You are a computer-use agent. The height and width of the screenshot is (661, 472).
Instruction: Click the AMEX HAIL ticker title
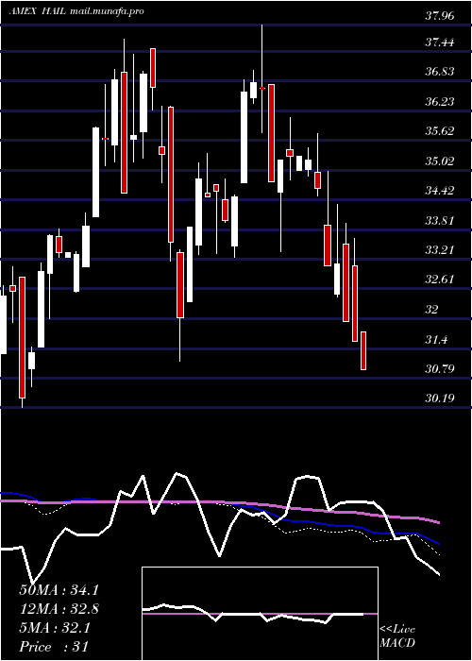[x=38, y=11]
